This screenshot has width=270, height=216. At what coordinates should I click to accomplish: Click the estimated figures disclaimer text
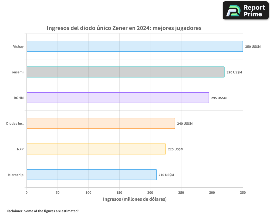point(42,211)
